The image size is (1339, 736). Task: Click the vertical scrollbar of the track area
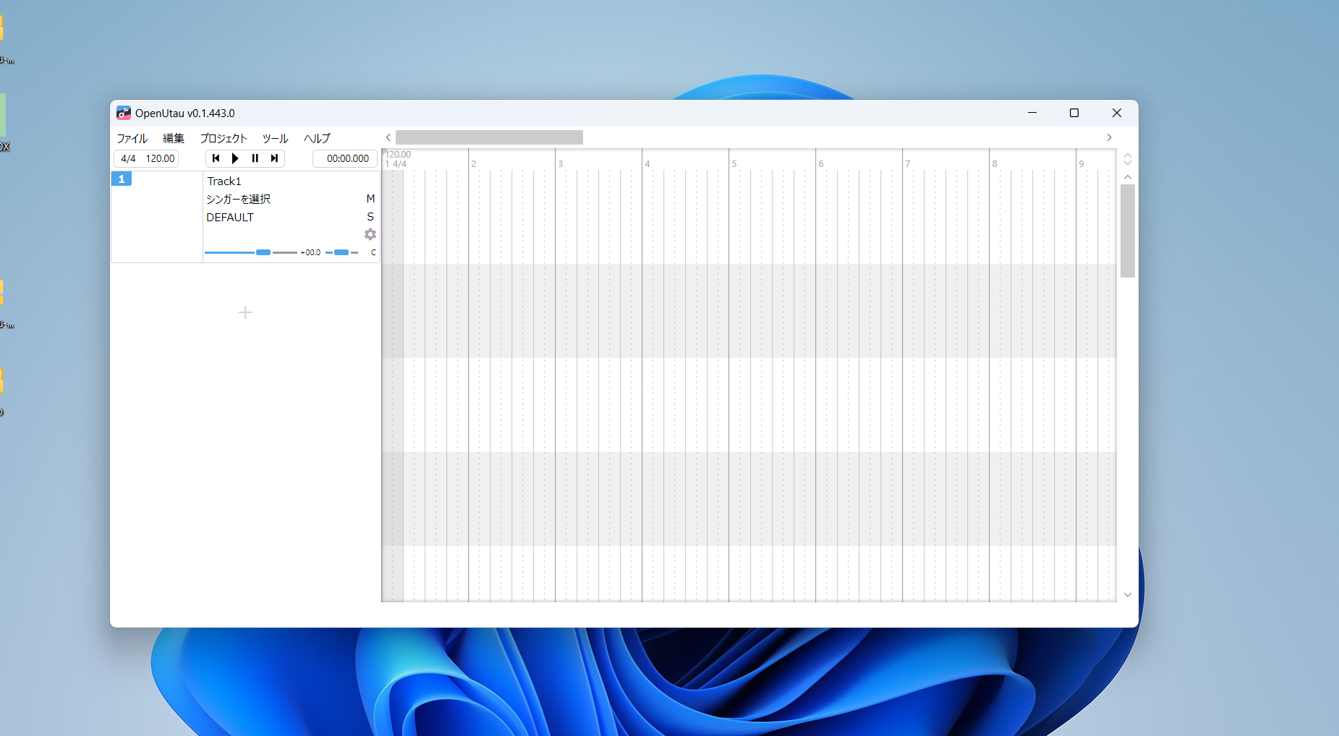click(1126, 230)
